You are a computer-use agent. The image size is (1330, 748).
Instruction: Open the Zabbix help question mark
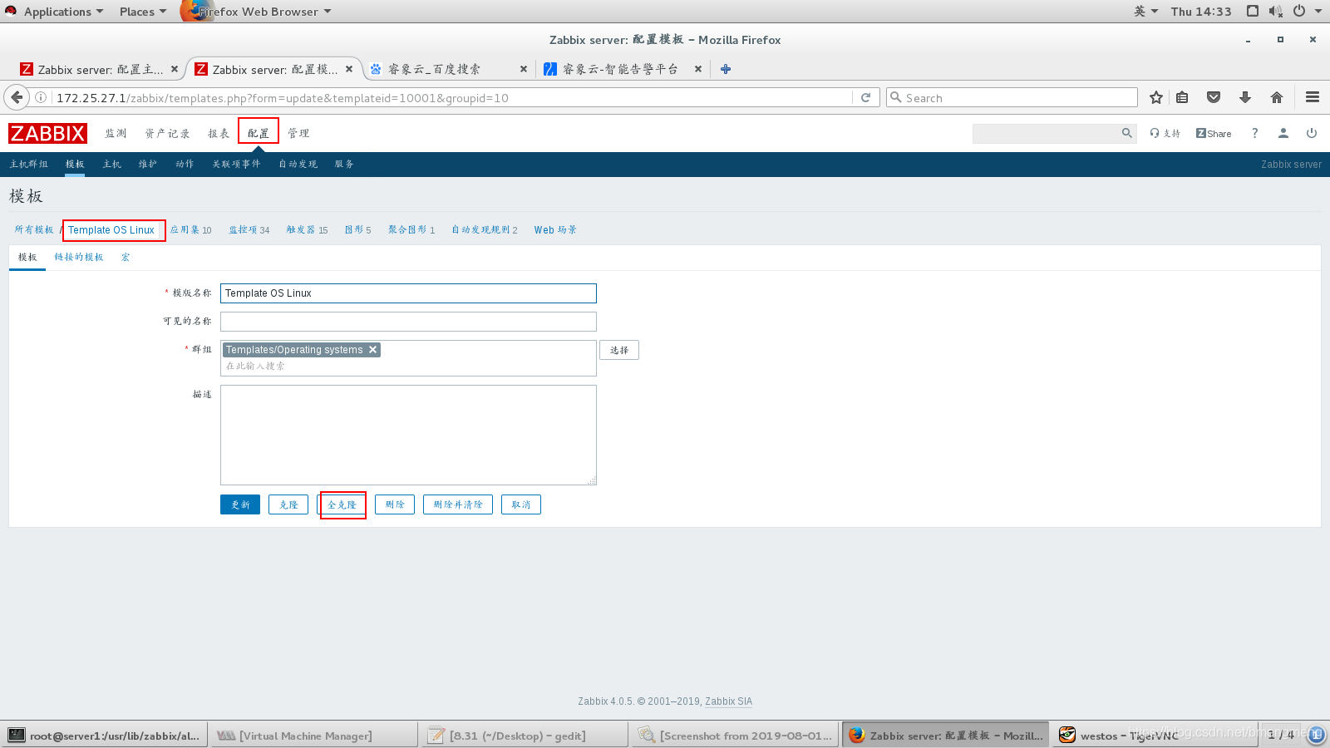point(1255,133)
